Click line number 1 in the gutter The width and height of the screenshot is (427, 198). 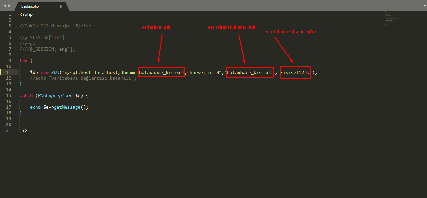[10, 14]
